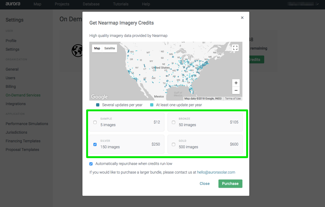325x207 pixels.
Task: Go to Profile in the settings sidebar
Action: (11, 41)
